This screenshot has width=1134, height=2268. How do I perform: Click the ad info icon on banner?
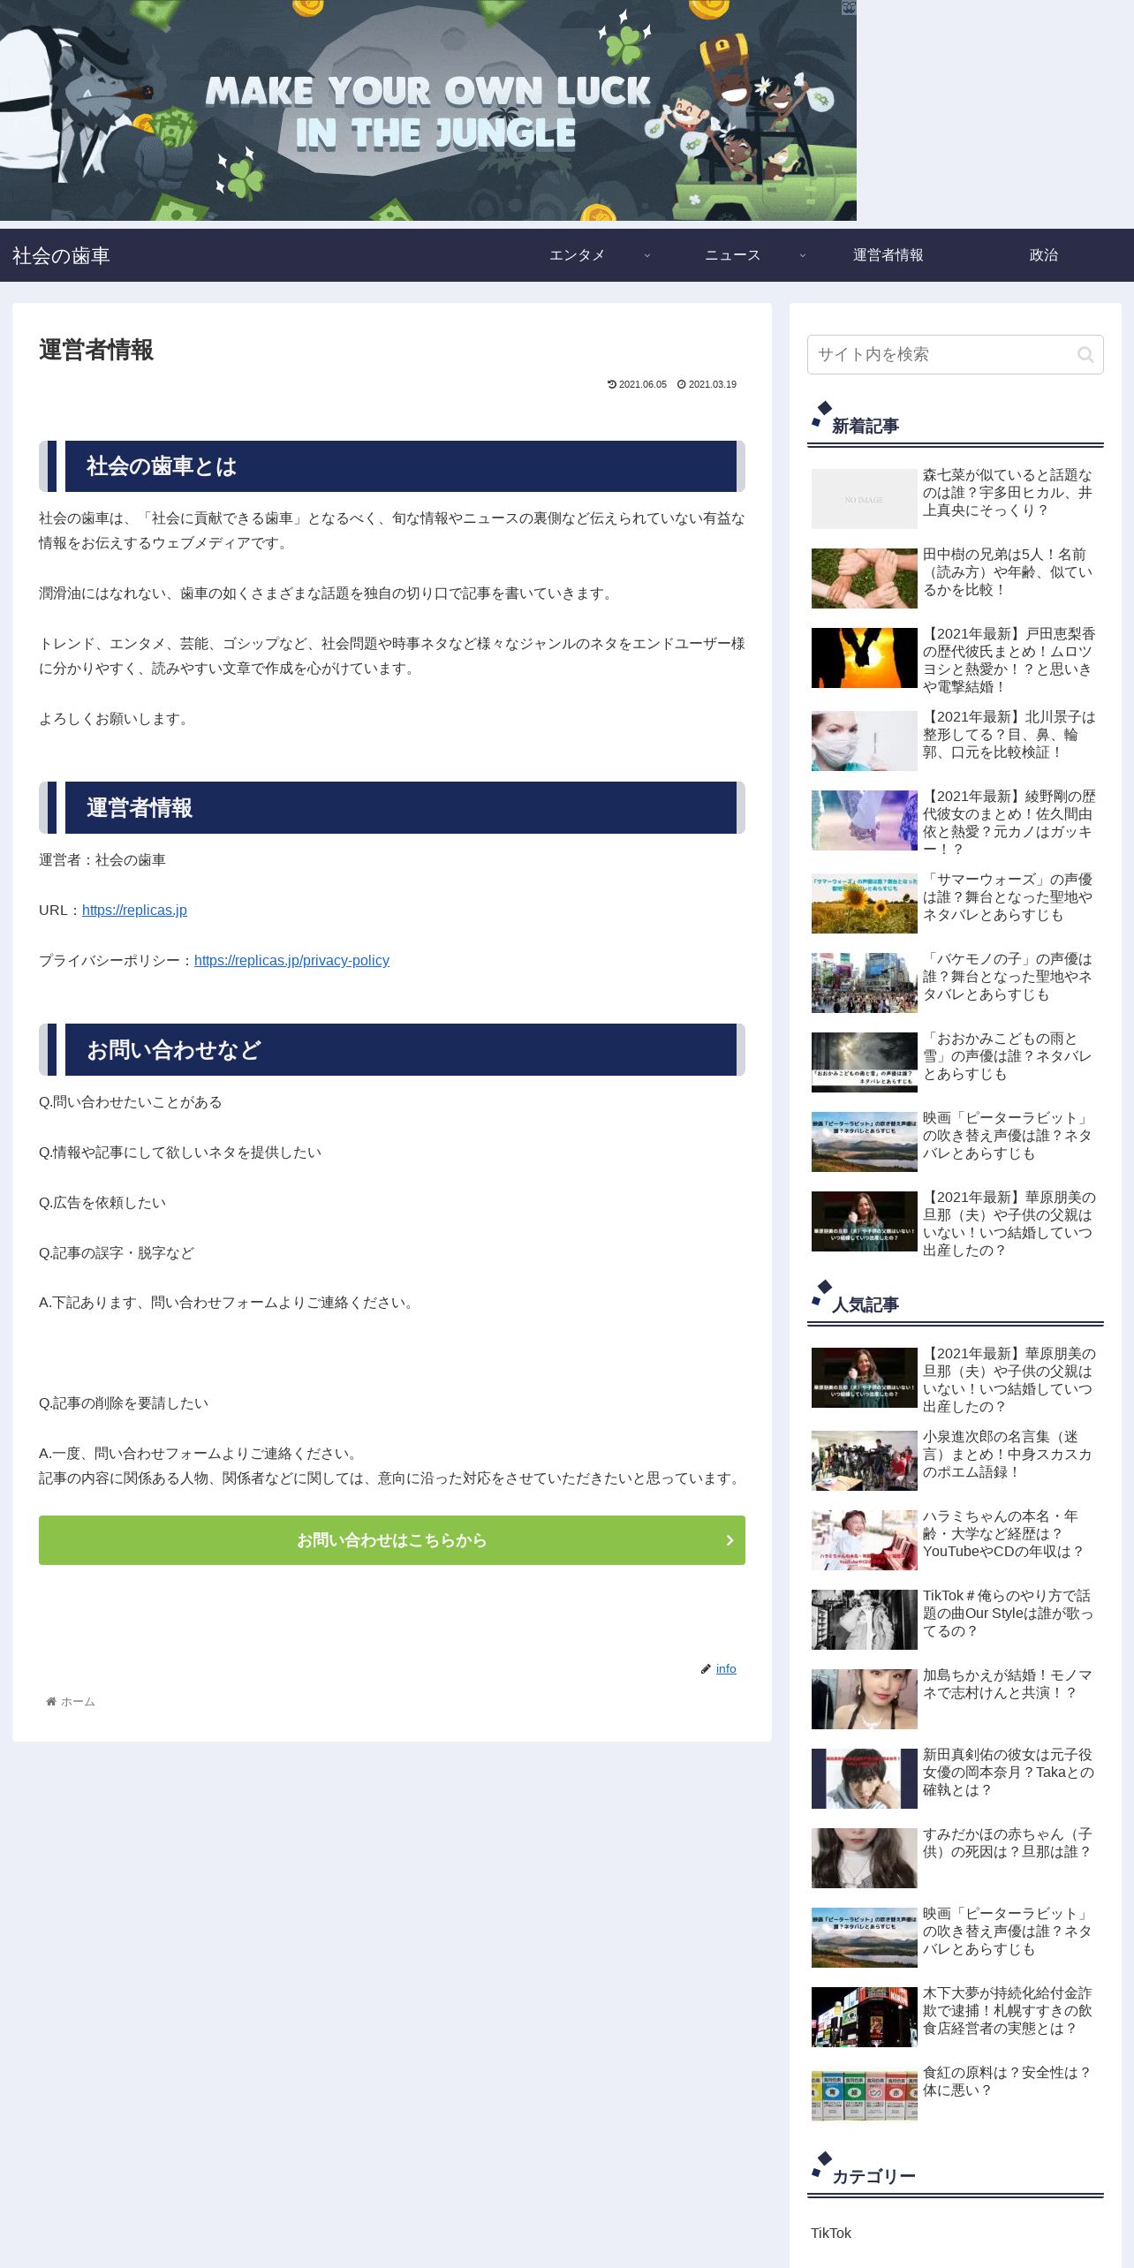click(x=849, y=8)
